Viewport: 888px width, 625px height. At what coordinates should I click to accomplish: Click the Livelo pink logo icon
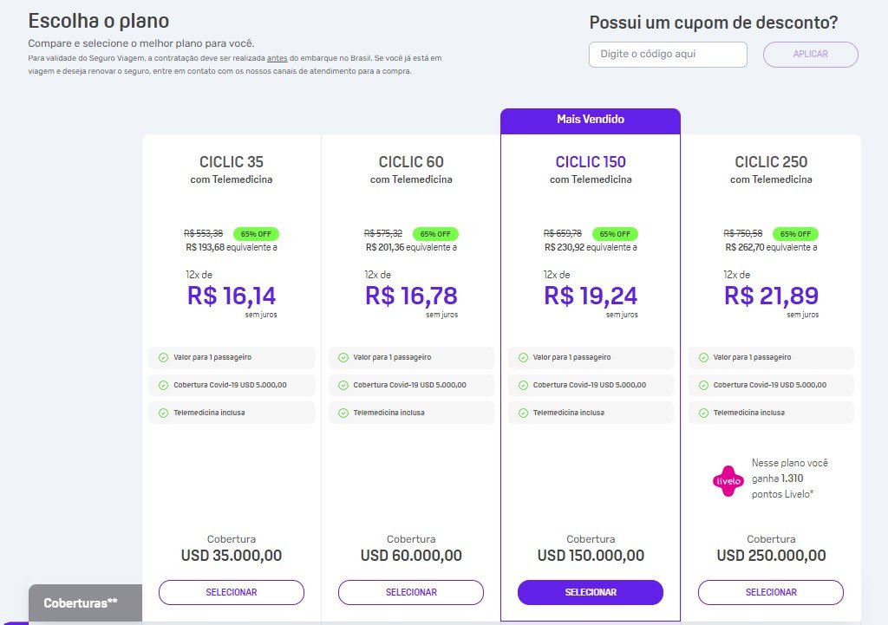click(x=728, y=481)
